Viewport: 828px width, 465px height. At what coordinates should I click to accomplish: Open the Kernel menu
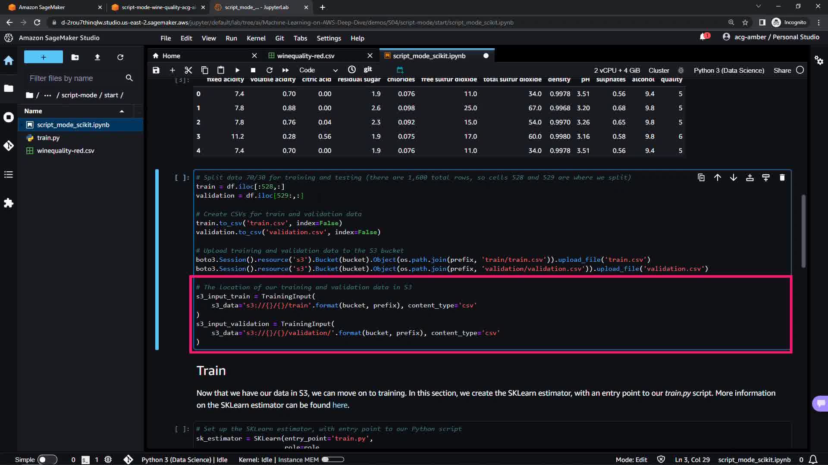tap(256, 38)
